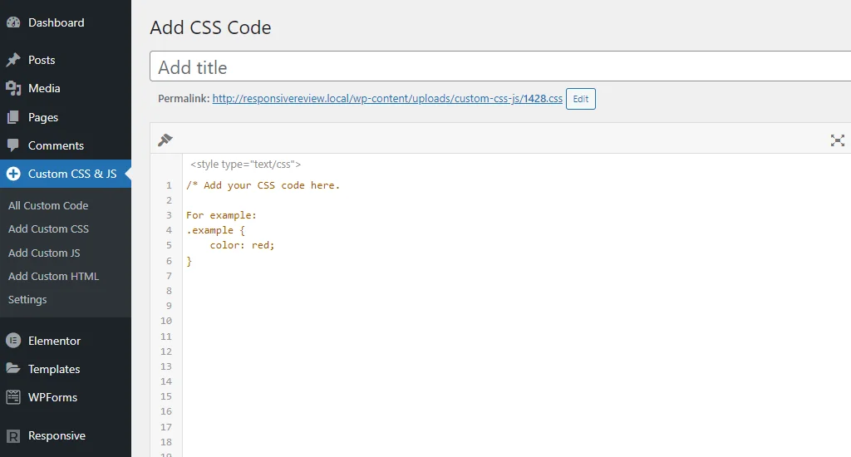Click line number 10 in gutter
851x457 pixels.
(166, 321)
